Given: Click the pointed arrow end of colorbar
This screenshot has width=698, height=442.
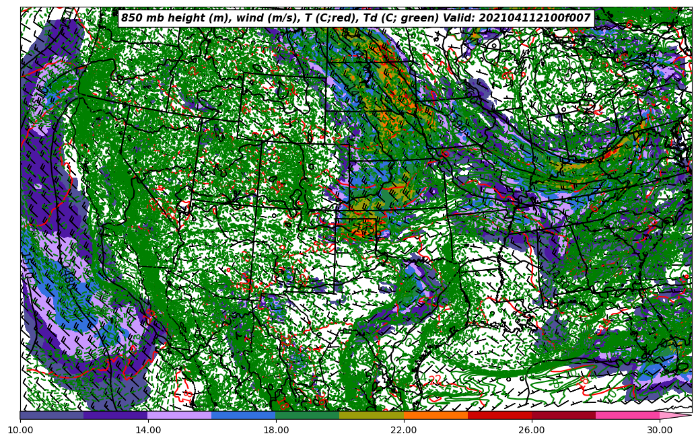Looking at the screenshot, I should [675, 416].
